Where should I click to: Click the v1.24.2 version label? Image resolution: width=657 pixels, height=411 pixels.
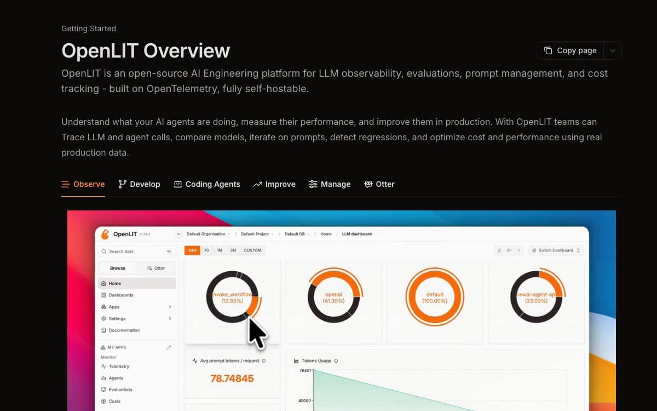click(145, 235)
